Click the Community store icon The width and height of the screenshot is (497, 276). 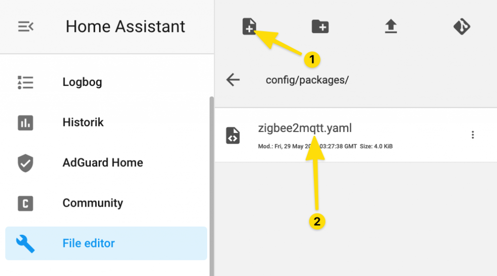25,203
